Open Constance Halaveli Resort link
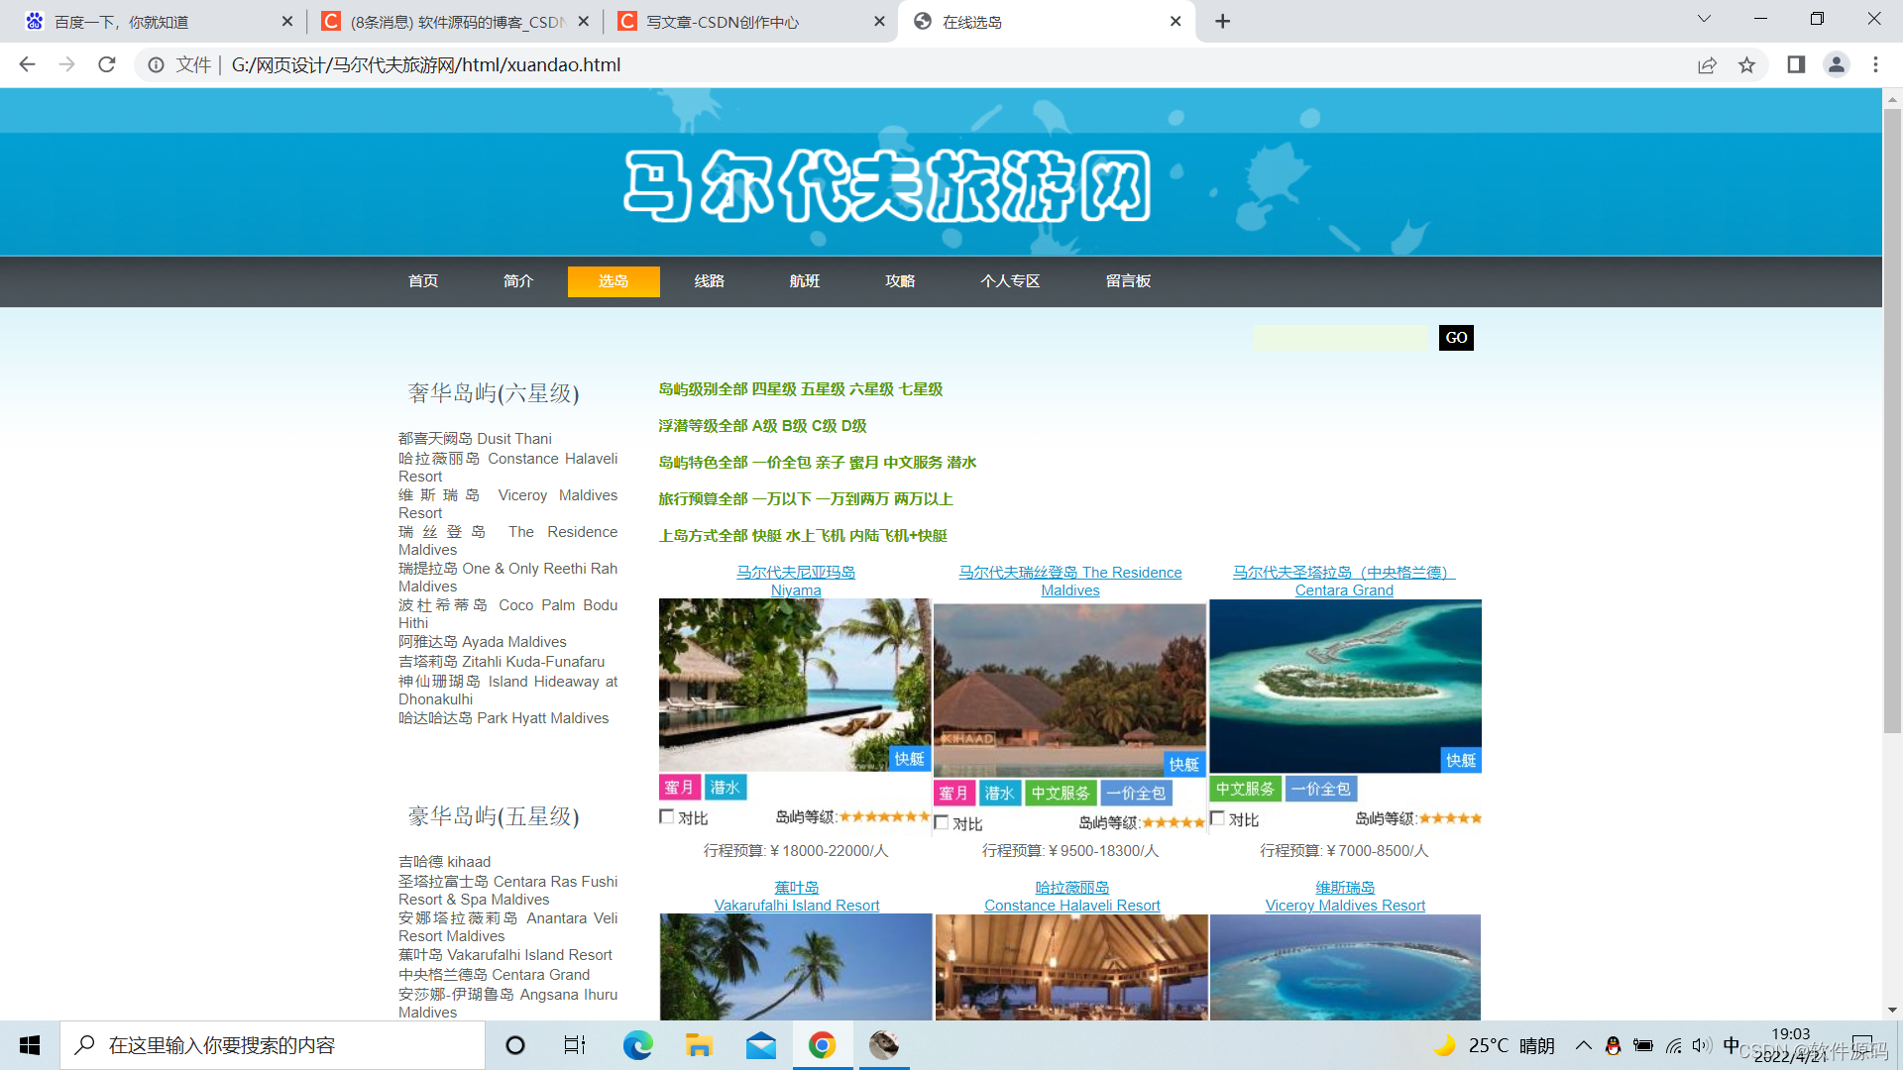 [x=1071, y=905]
